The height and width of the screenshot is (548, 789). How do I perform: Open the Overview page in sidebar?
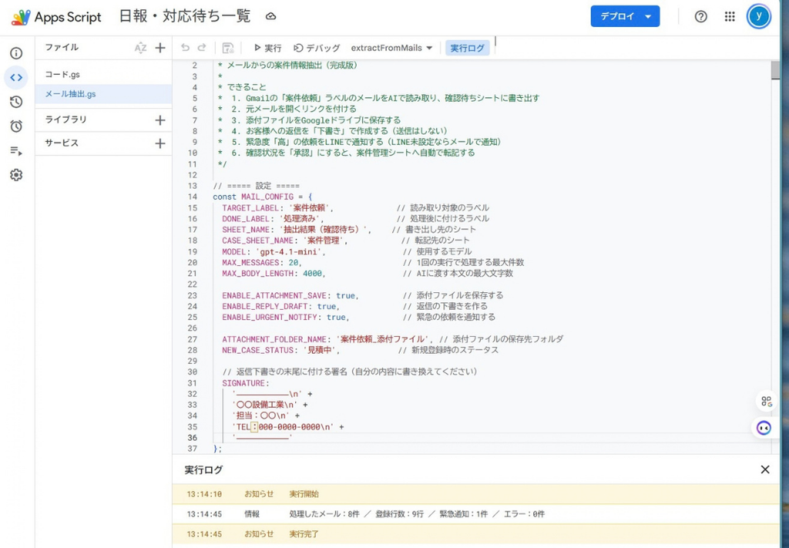[x=16, y=53]
